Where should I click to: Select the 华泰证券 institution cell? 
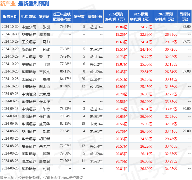click(x=29, y=72)
